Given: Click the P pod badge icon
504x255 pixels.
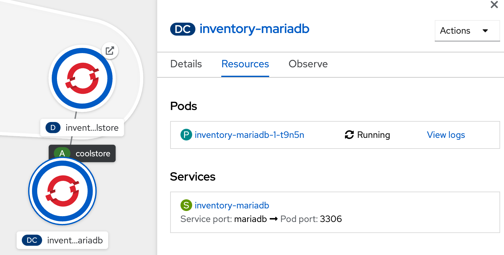Looking at the screenshot, I should coord(186,135).
